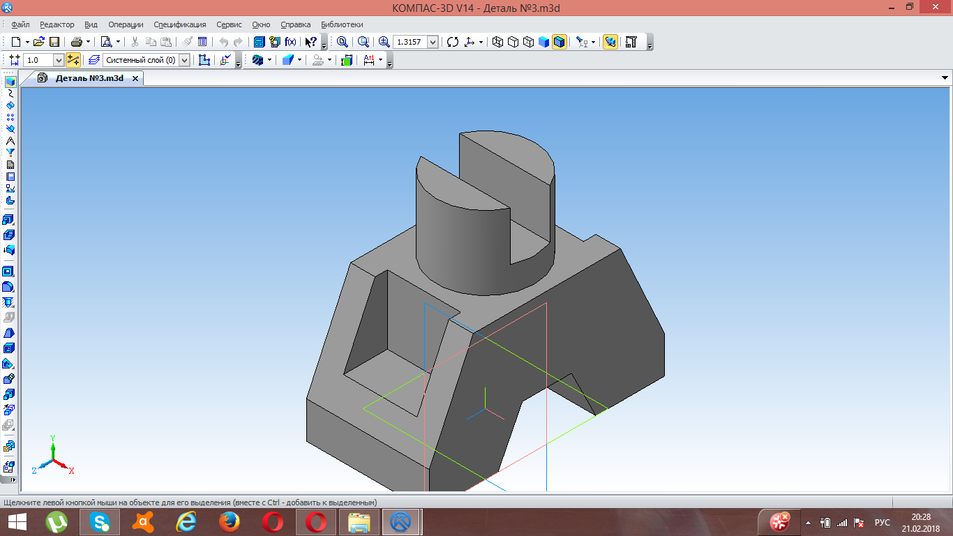953x536 pixels.
Task: Activate the What's This help cursor
Action: point(311,42)
